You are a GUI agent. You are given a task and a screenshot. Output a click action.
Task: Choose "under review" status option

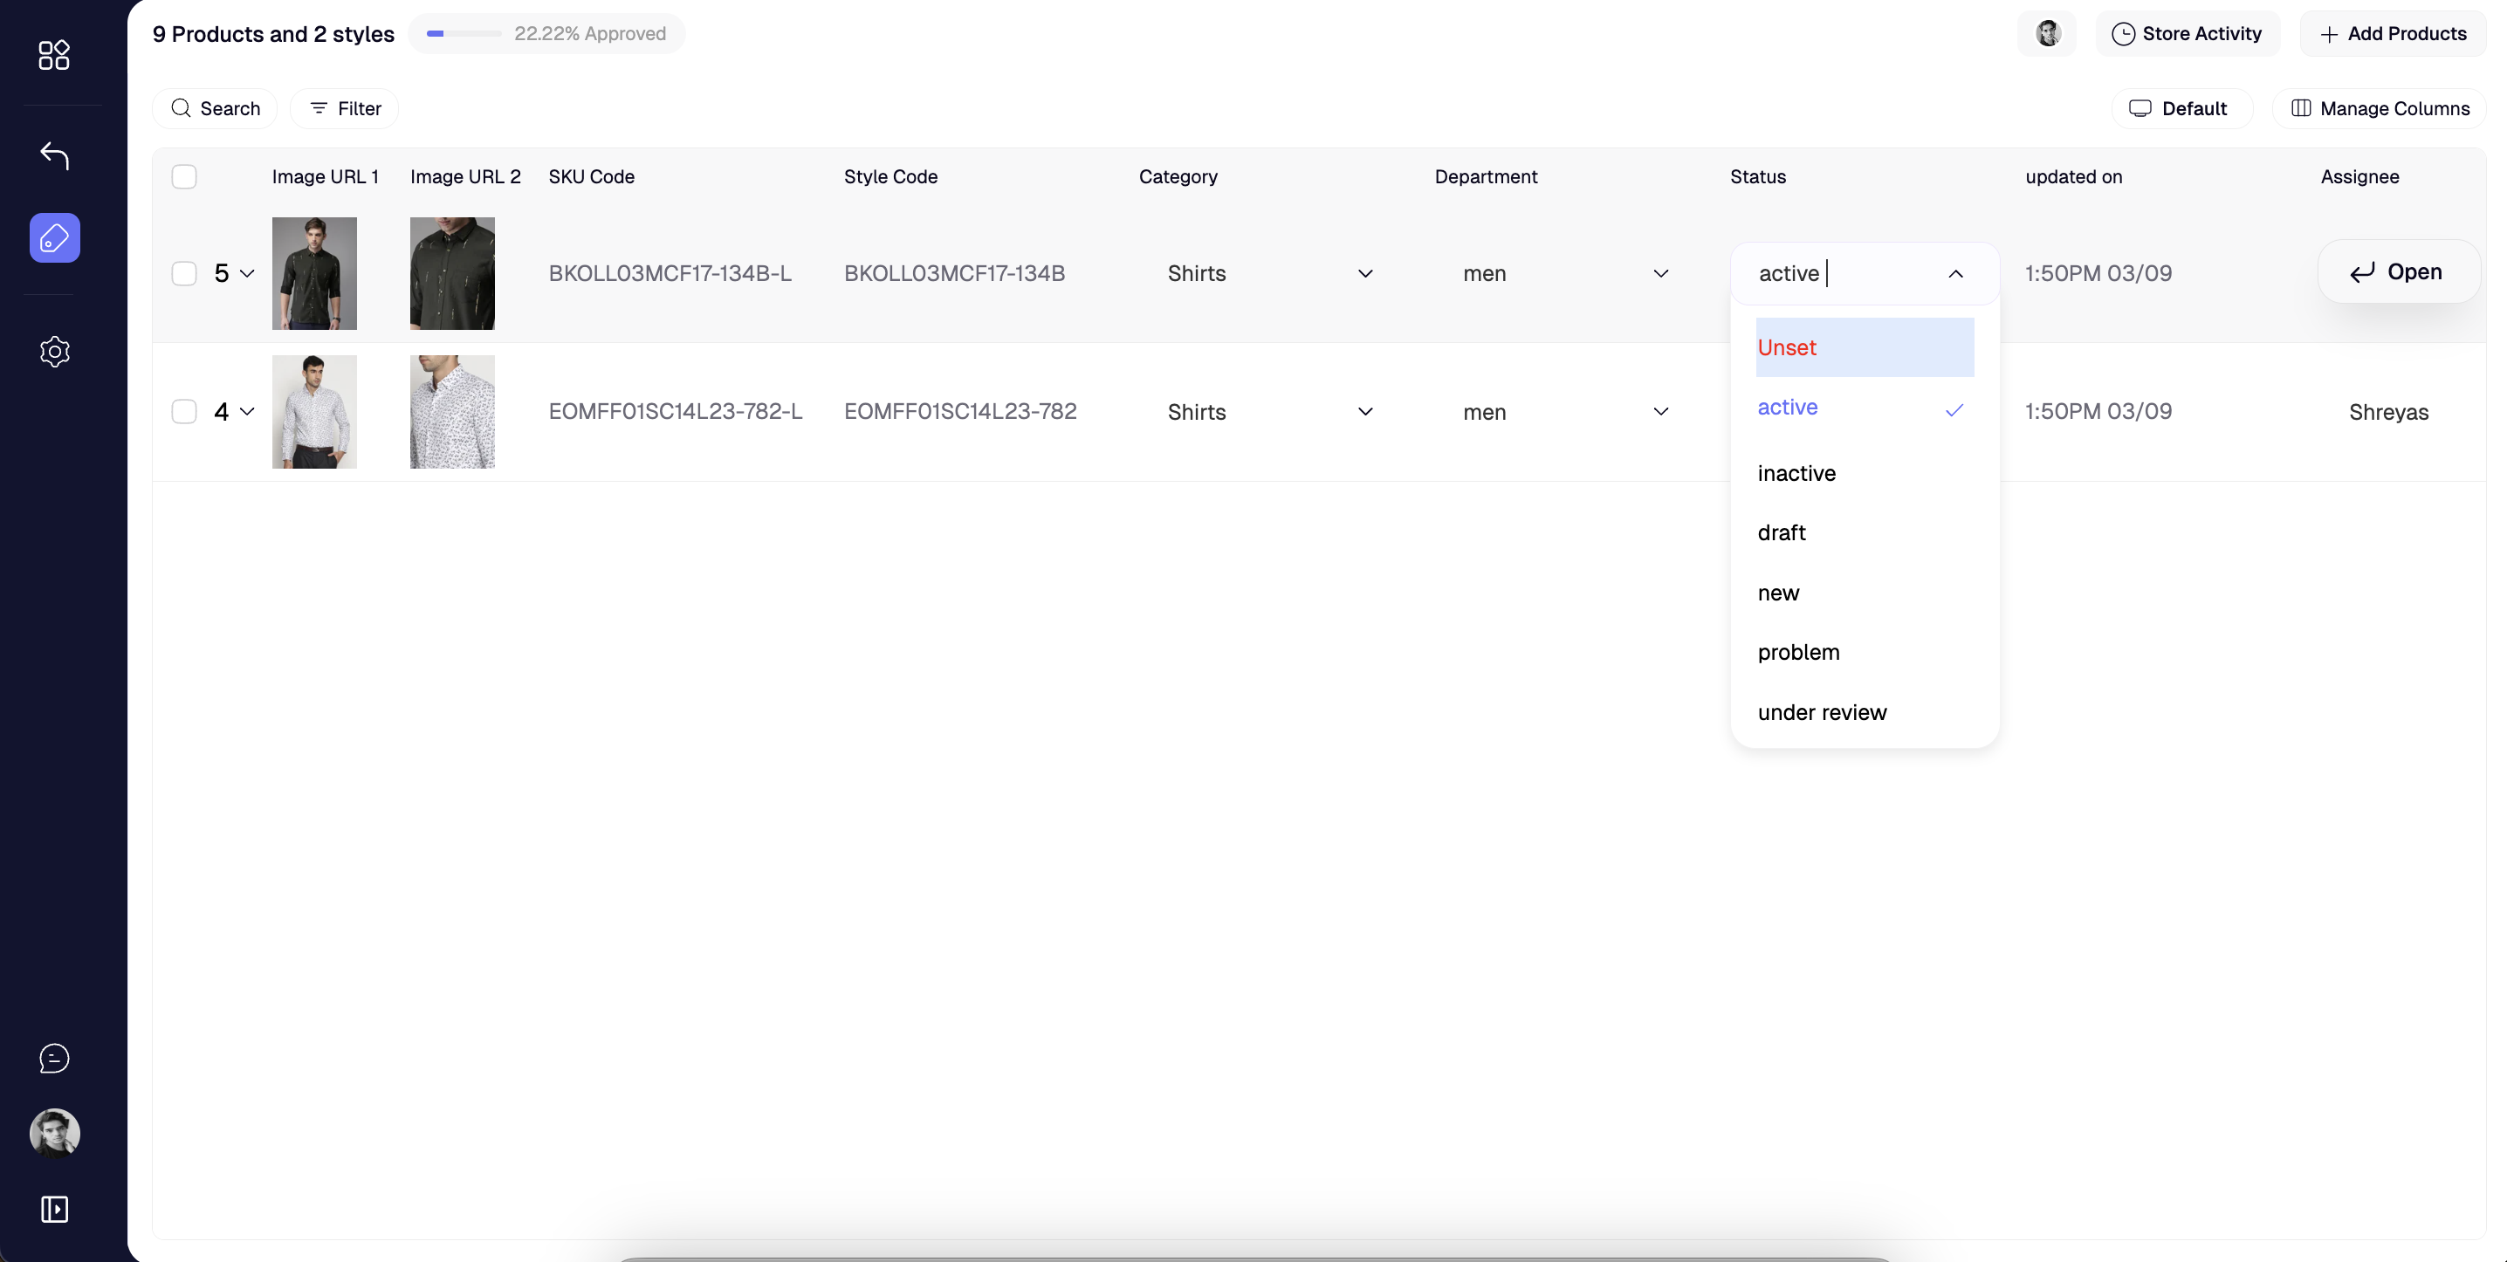click(1822, 712)
